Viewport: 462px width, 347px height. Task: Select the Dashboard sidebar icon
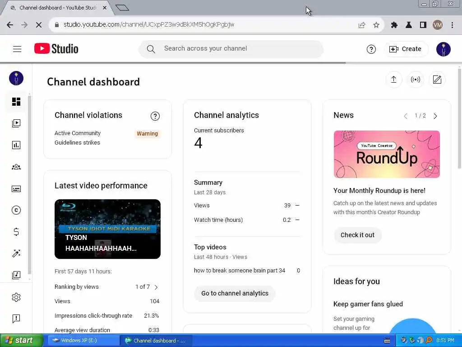[16, 102]
